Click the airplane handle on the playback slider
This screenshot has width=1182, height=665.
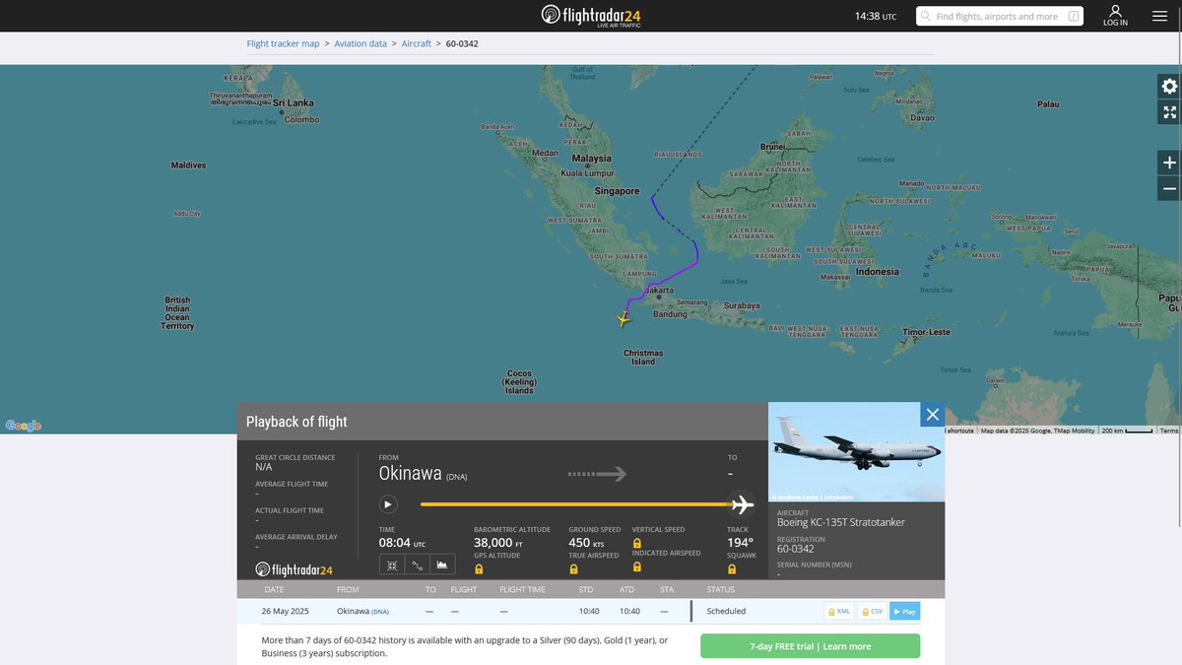pos(742,504)
